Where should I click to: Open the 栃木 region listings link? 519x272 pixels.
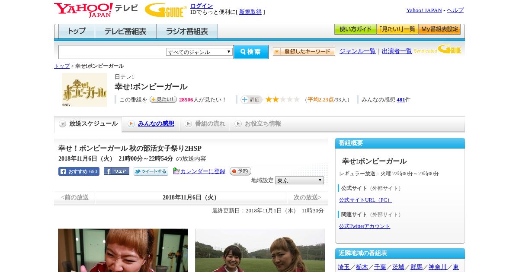coord(362,267)
